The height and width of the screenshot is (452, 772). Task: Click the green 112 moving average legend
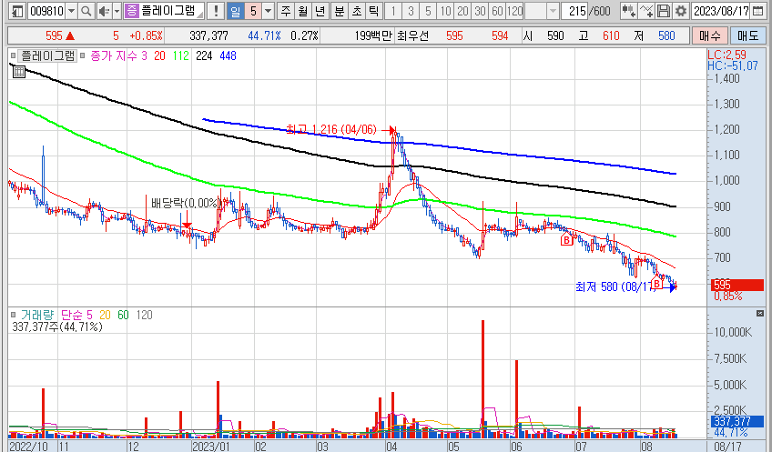[x=180, y=55]
